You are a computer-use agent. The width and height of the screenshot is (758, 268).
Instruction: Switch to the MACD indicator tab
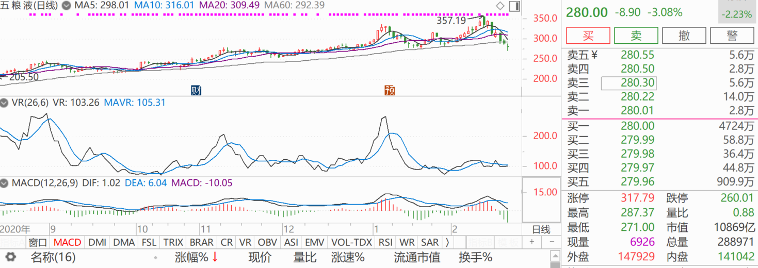coord(67,242)
